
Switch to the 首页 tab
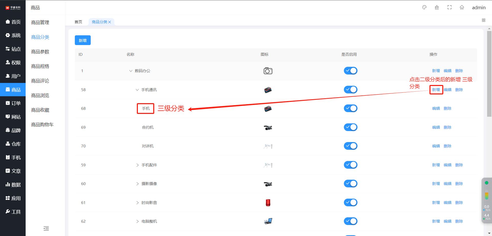pyautogui.click(x=78, y=22)
